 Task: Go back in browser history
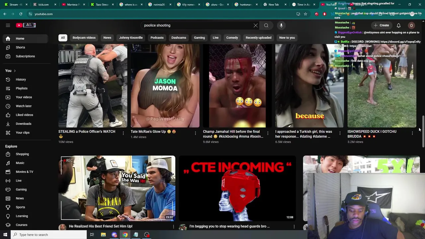pos(5,14)
